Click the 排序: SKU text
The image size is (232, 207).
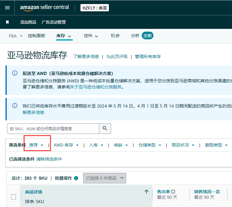pyautogui.click(x=34, y=201)
